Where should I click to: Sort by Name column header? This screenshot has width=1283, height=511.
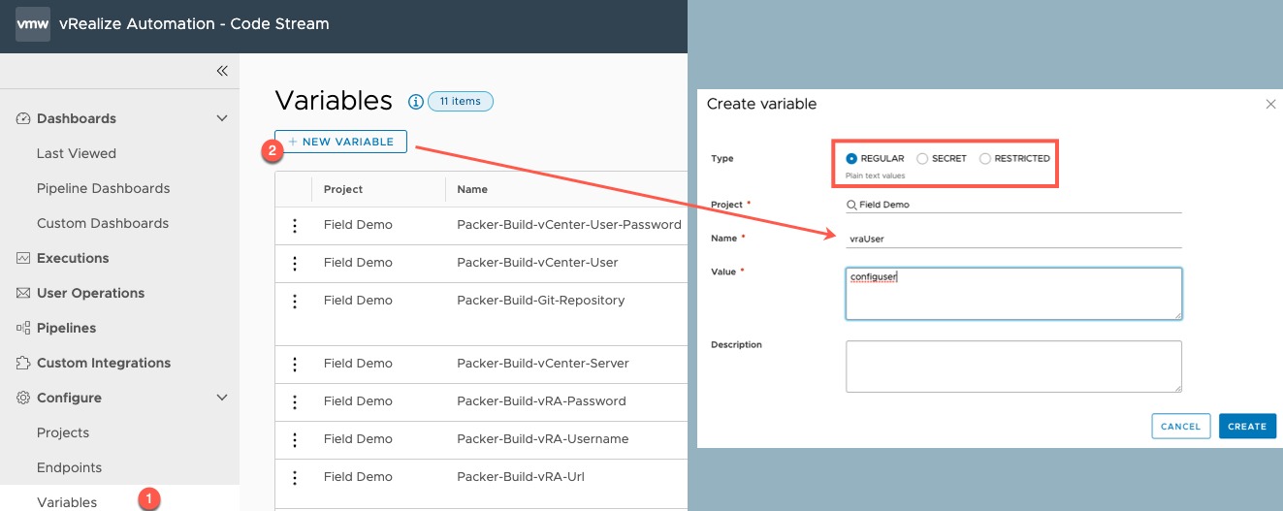coord(472,189)
